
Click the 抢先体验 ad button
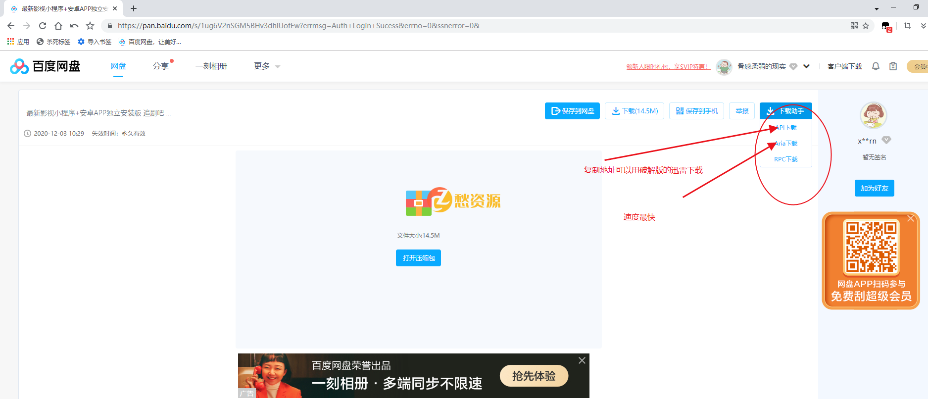tap(534, 376)
